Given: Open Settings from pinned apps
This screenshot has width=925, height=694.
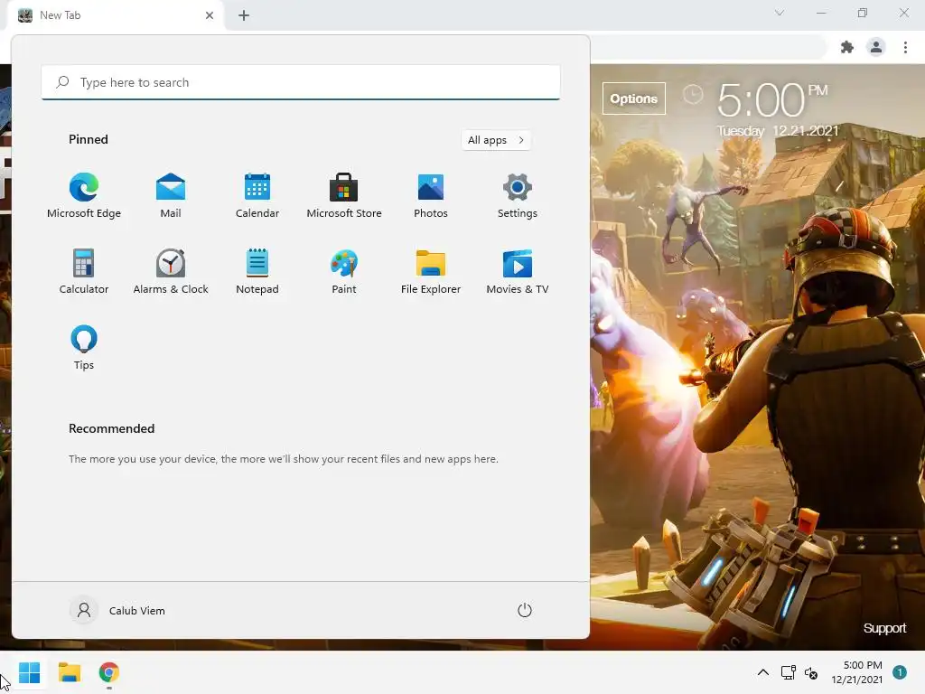Looking at the screenshot, I should coord(518,196).
